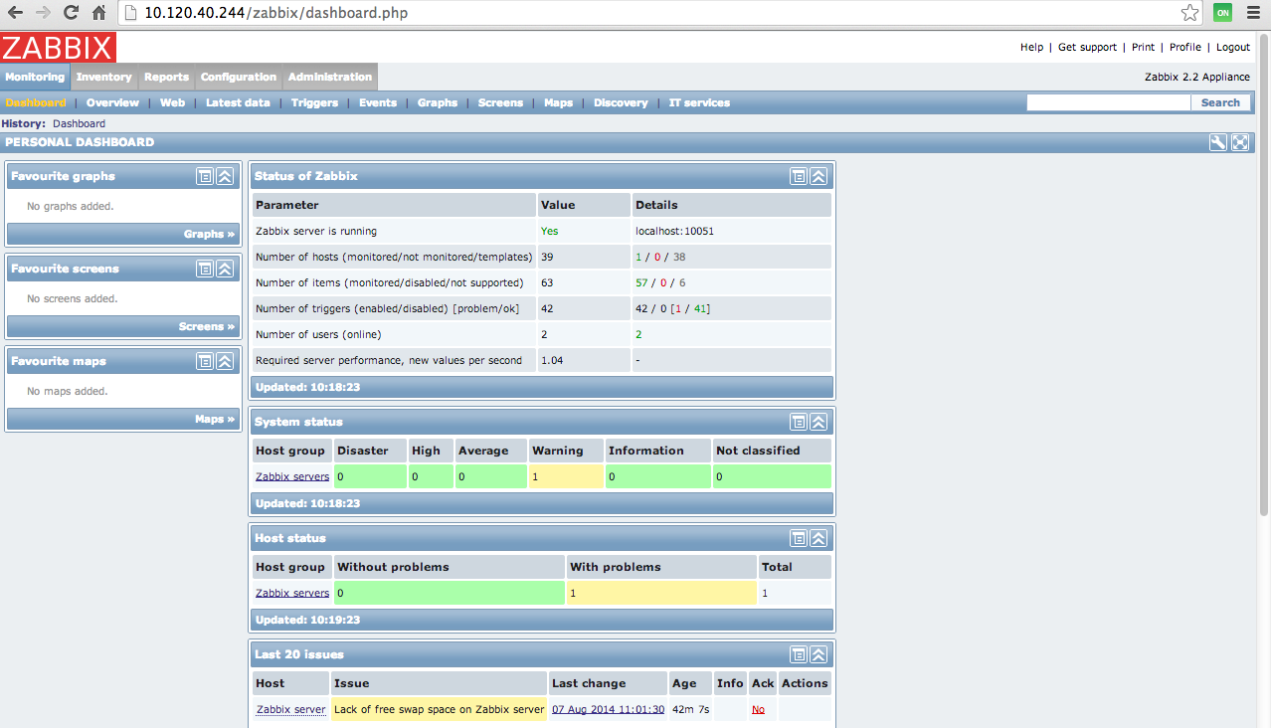The width and height of the screenshot is (1271, 728).
Task: Click the browser back arrow
Action: click(16, 13)
